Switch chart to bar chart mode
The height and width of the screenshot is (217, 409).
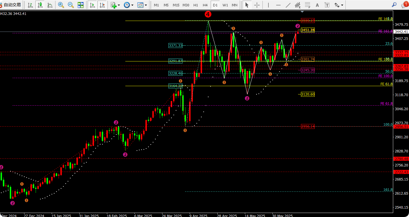point(30,5)
